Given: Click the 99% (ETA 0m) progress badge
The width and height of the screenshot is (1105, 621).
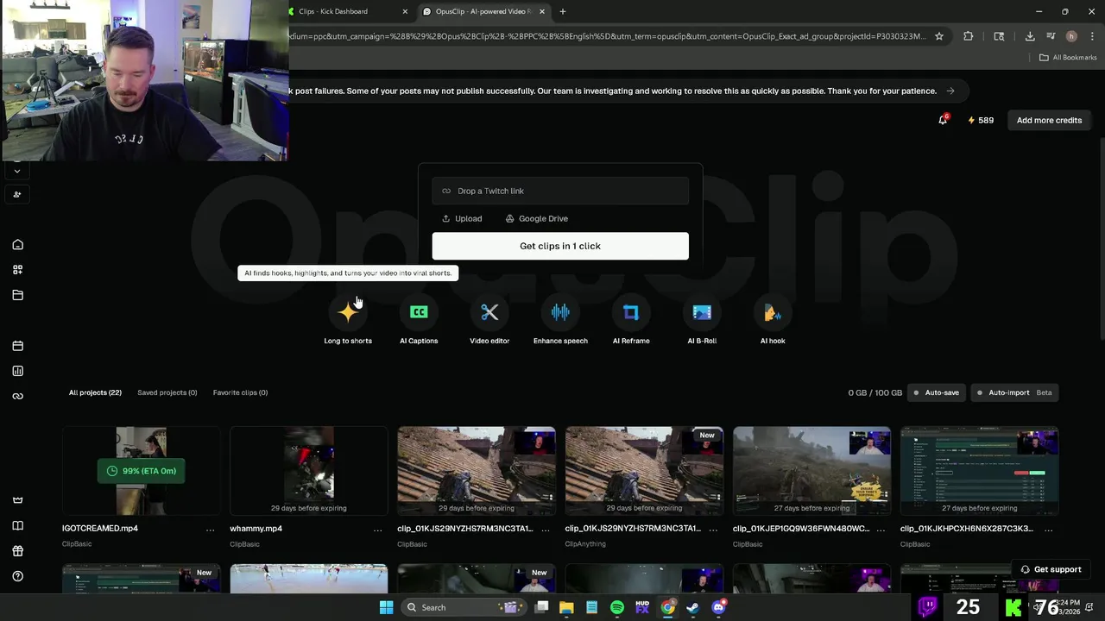Looking at the screenshot, I should coord(142,471).
